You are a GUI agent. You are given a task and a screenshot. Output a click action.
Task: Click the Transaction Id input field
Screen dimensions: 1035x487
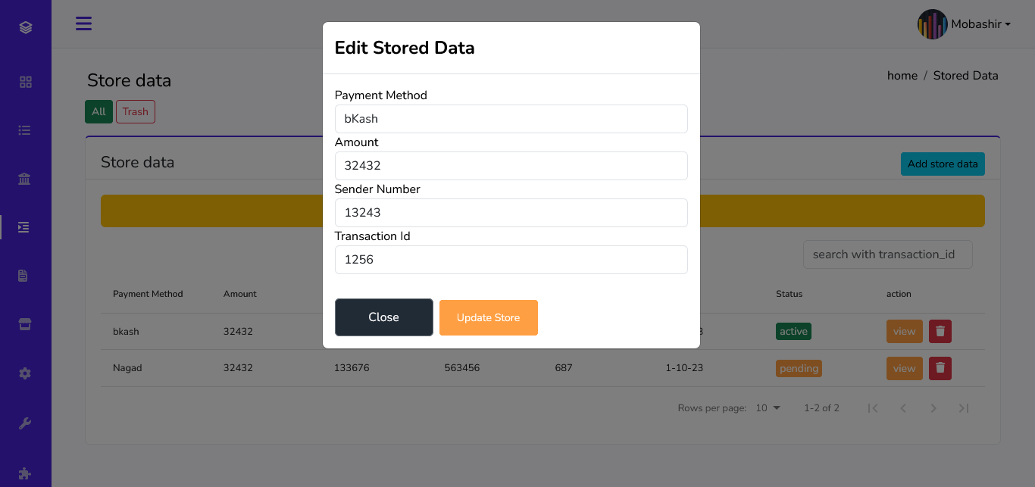pyautogui.click(x=511, y=260)
